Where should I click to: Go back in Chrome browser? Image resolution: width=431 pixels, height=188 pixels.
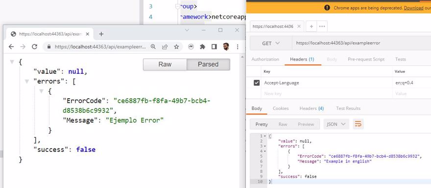11,47
